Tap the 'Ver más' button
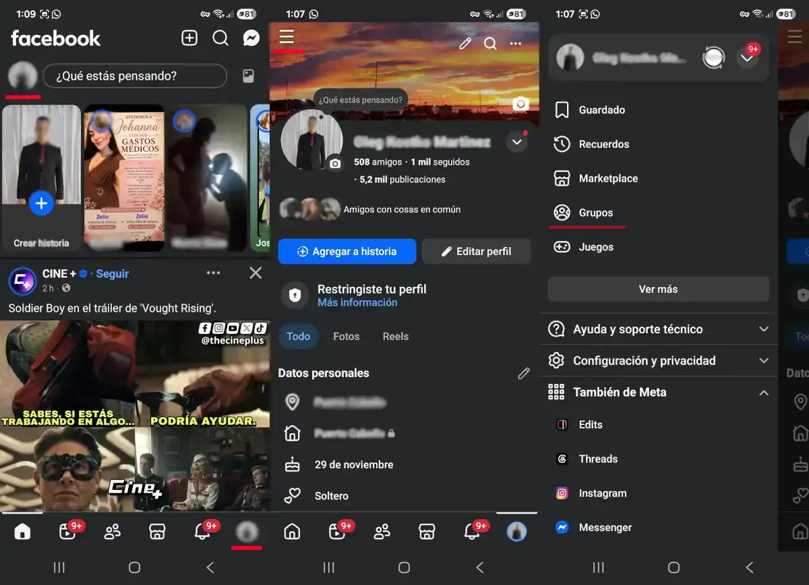 coord(658,289)
